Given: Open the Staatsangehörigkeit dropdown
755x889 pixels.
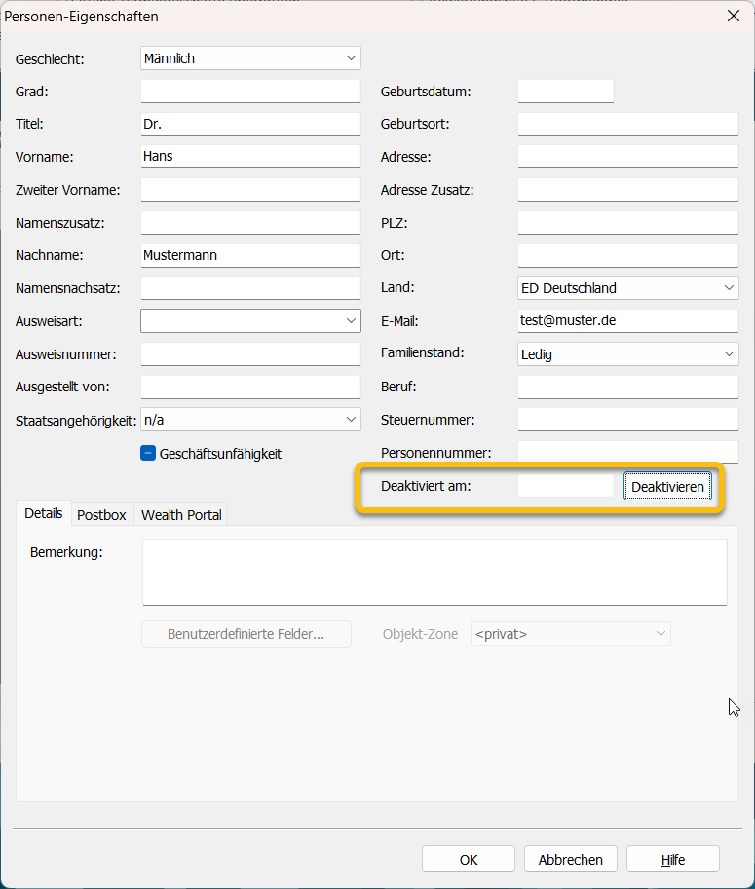Looking at the screenshot, I should click(x=250, y=420).
